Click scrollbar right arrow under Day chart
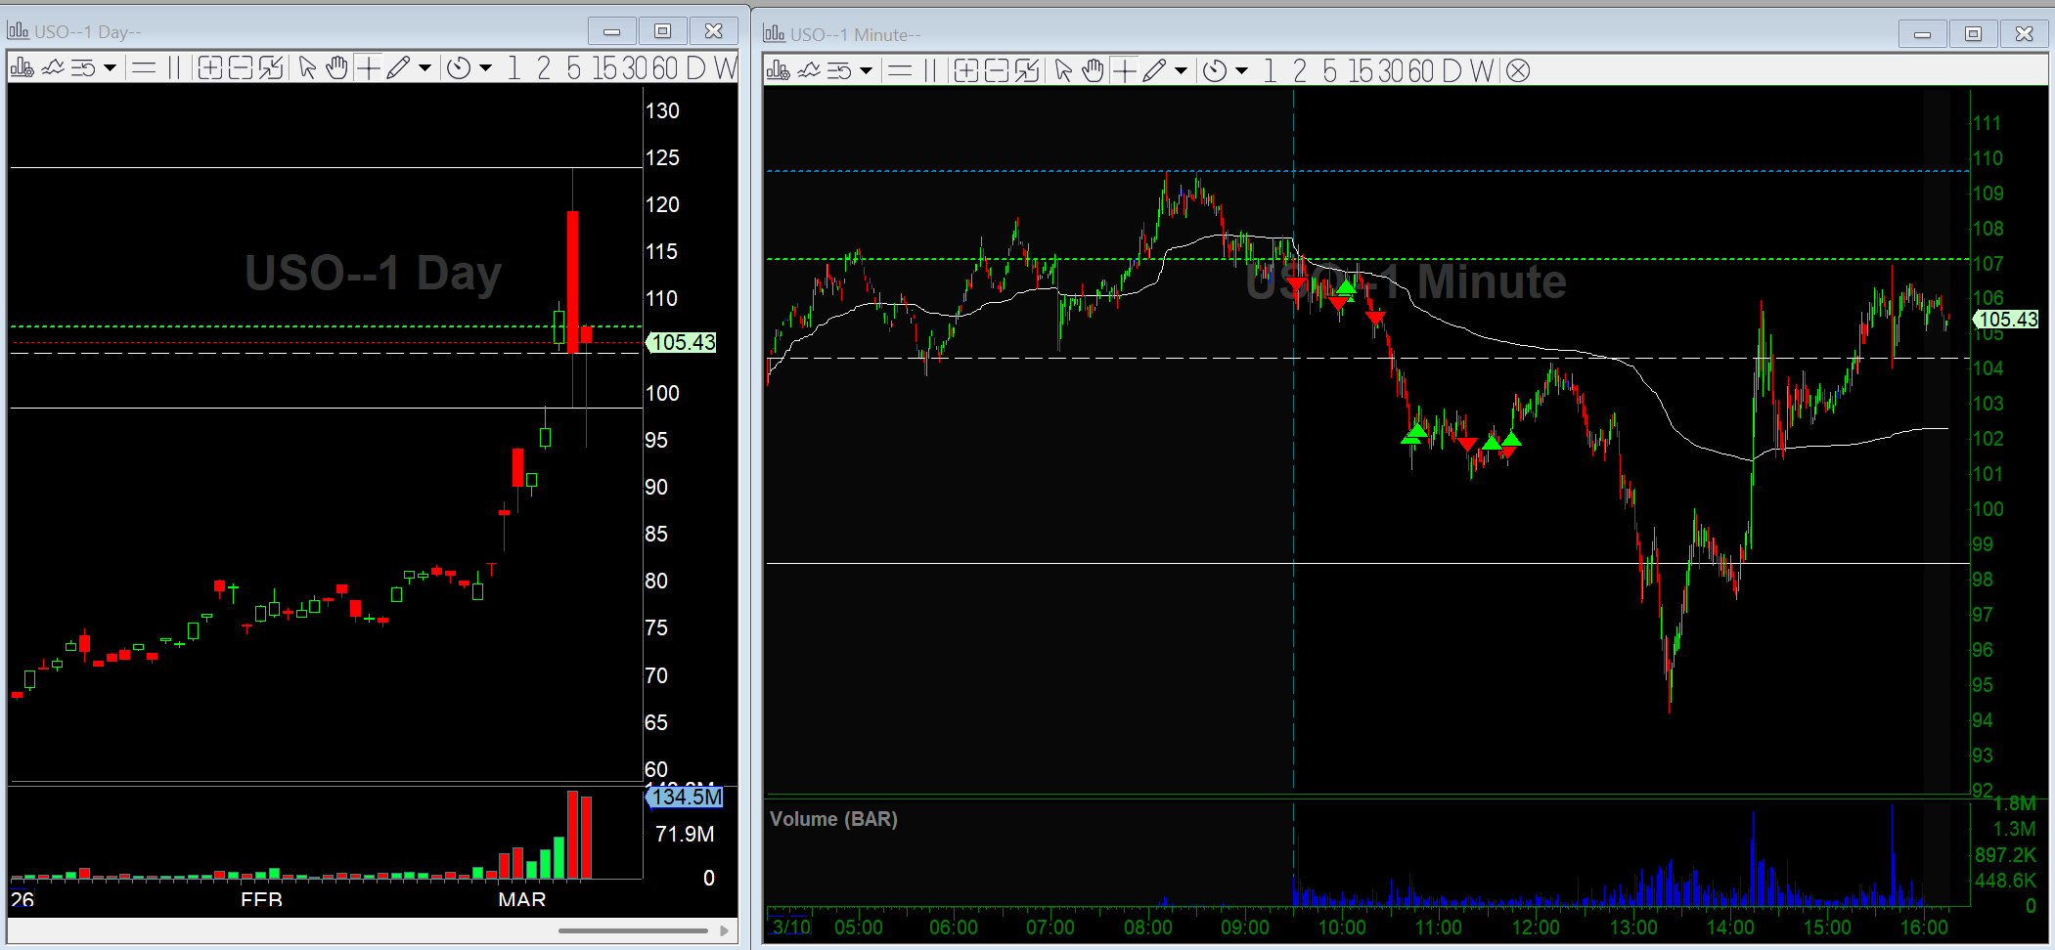Image resolution: width=2055 pixels, height=950 pixels. point(724,930)
